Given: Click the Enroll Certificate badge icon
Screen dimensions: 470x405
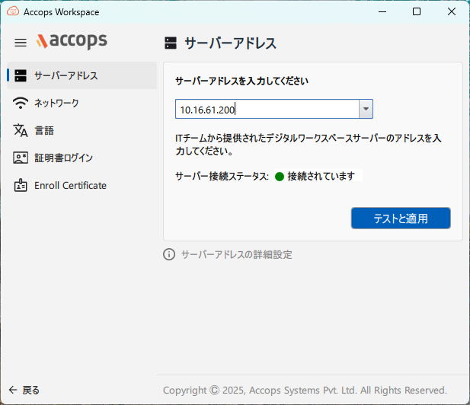Looking at the screenshot, I should point(21,185).
